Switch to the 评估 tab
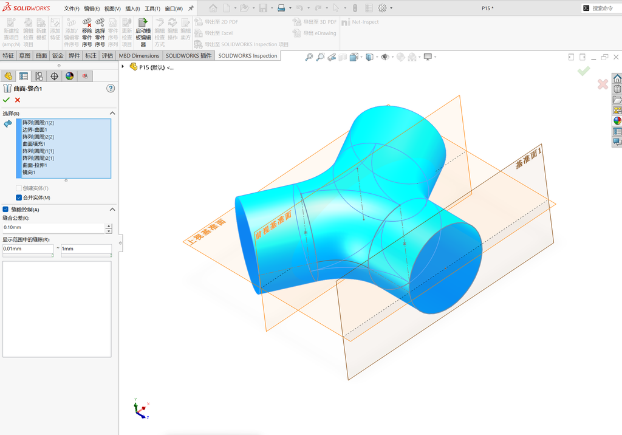Image resolution: width=622 pixels, height=435 pixels. [107, 55]
